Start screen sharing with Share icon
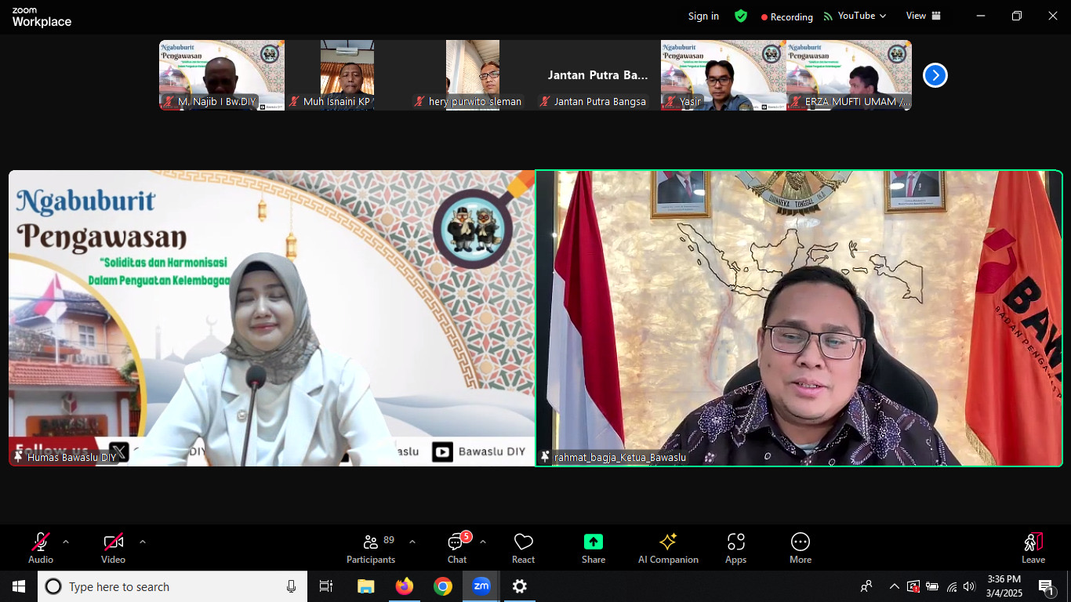The image size is (1071, 602). click(593, 546)
